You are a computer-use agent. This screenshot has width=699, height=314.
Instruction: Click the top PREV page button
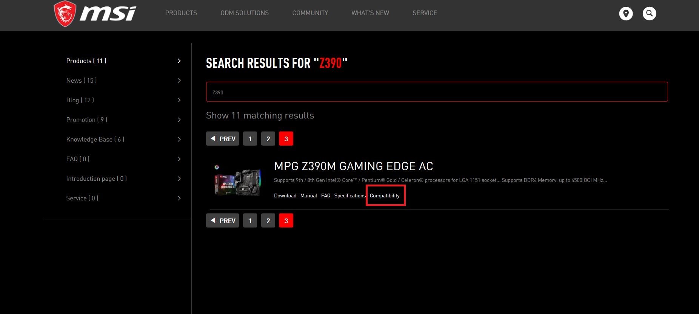[223, 139]
